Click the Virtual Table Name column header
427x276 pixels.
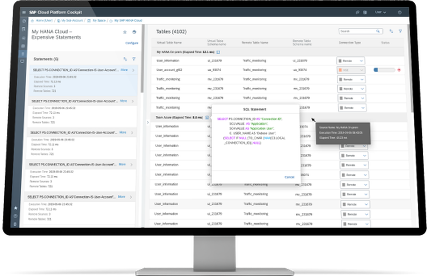click(x=169, y=43)
